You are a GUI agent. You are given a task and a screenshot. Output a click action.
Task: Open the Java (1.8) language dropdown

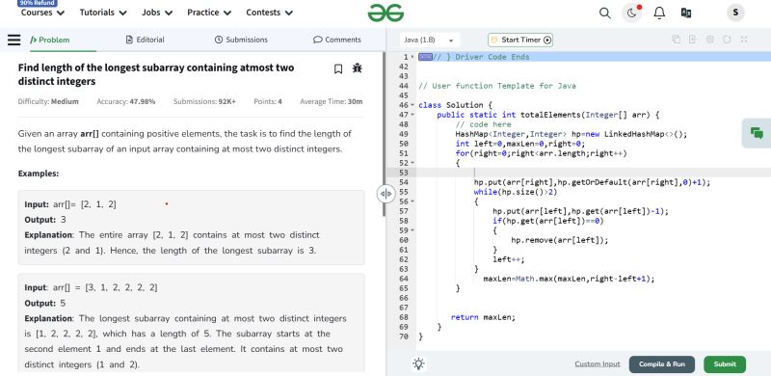pyautogui.click(x=429, y=40)
